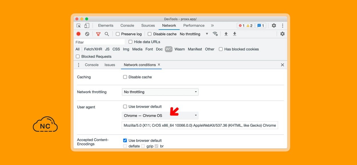
Task: Open the drawer Console tab
Action: [x=92, y=65]
